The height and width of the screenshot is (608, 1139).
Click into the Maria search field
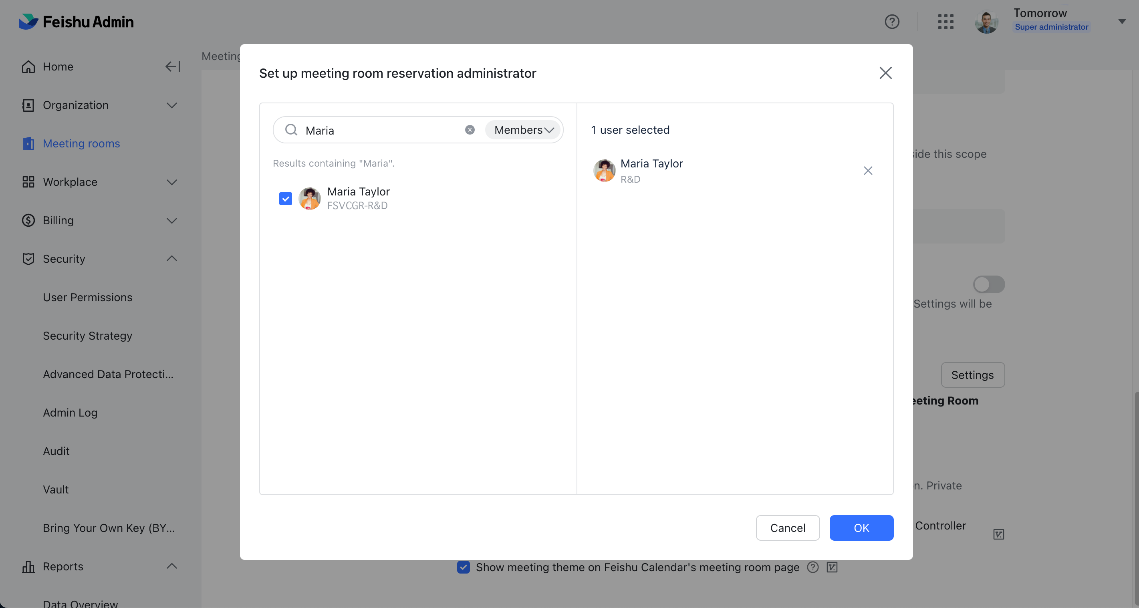(380, 131)
